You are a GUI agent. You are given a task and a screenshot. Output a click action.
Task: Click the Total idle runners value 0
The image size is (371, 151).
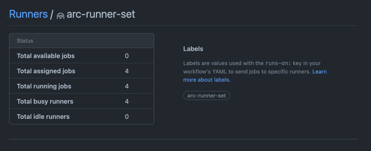pyautogui.click(x=127, y=117)
